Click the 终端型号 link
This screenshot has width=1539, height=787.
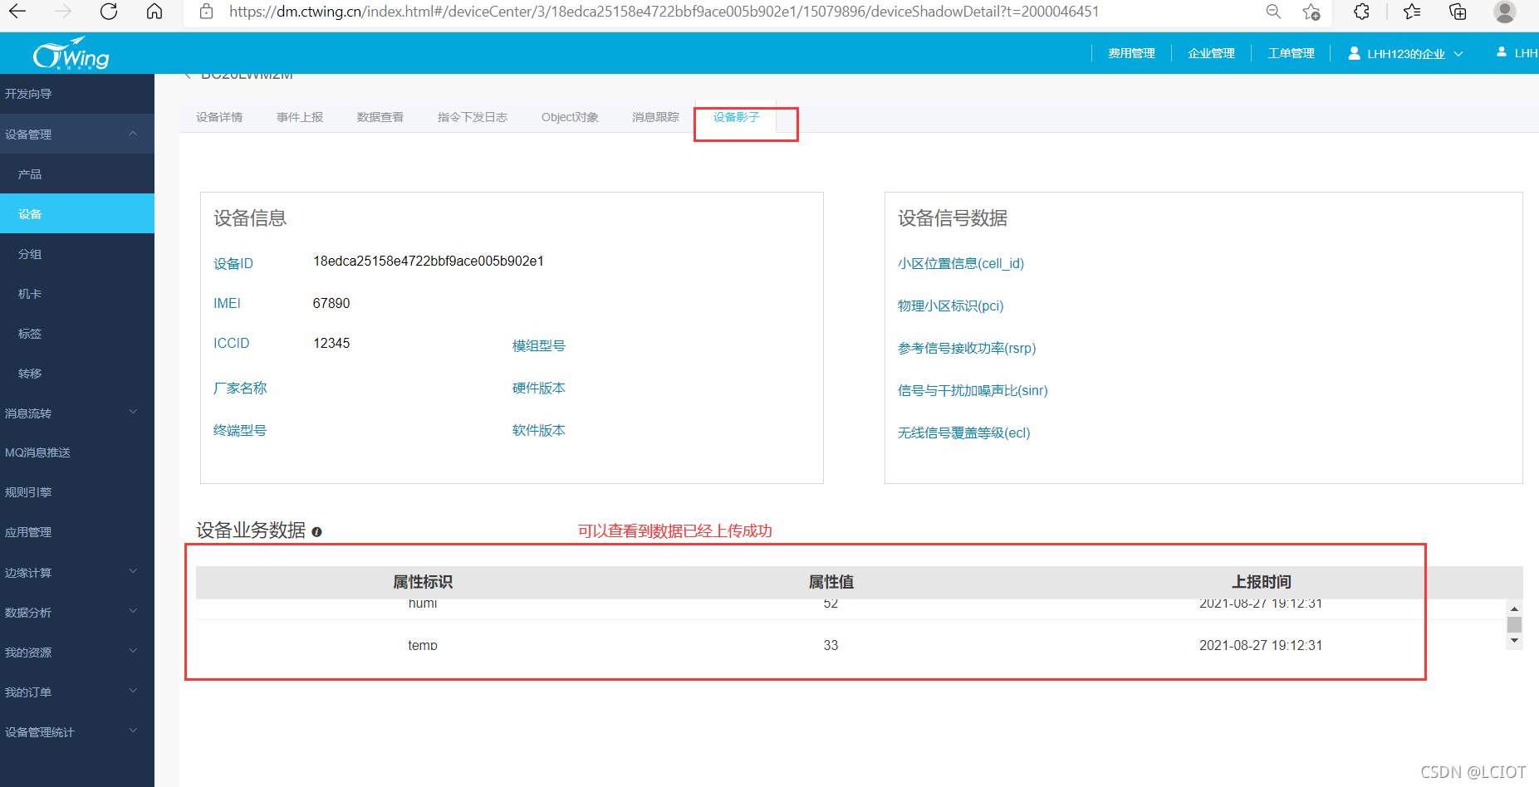tap(240, 430)
